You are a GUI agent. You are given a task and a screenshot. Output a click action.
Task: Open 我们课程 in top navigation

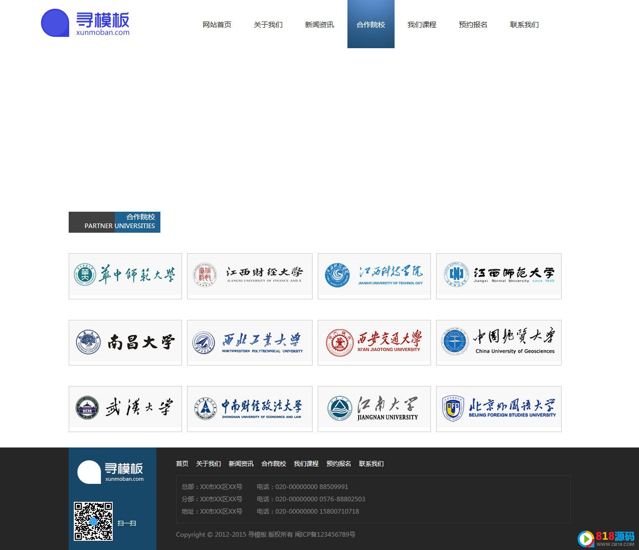tap(422, 25)
